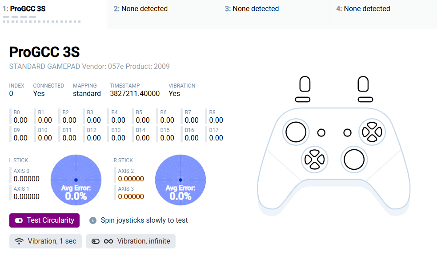This screenshot has width=437, height=260.
Task: Click the L stick circularity graph
Action: pyautogui.click(x=76, y=180)
